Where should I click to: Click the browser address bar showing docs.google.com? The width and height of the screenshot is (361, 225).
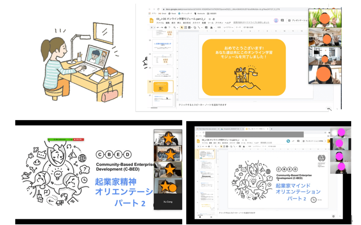pos(225,9)
